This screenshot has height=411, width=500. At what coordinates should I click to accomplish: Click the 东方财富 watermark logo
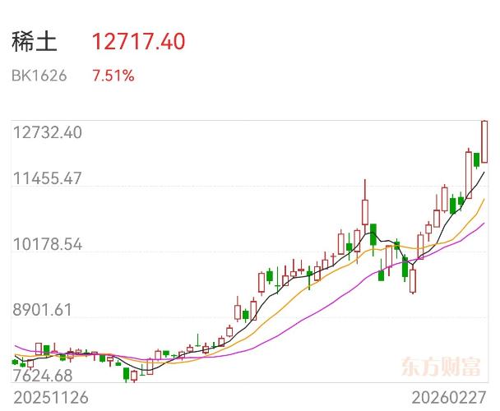(442, 364)
